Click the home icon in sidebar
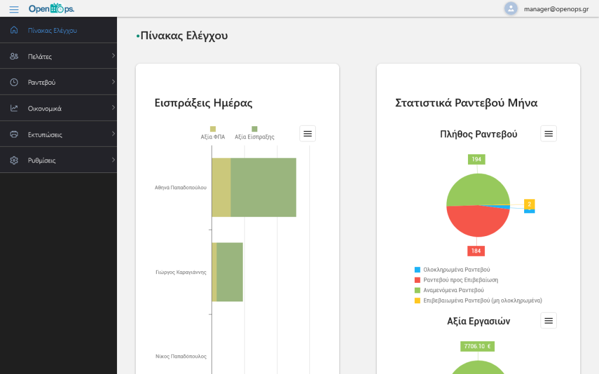599x374 pixels. pyautogui.click(x=14, y=30)
